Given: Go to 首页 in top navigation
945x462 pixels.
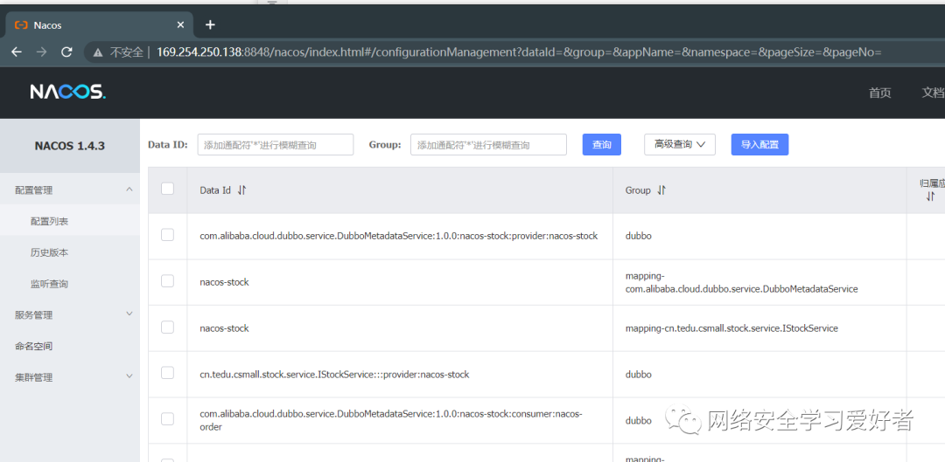Looking at the screenshot, I should pos(880,93).
